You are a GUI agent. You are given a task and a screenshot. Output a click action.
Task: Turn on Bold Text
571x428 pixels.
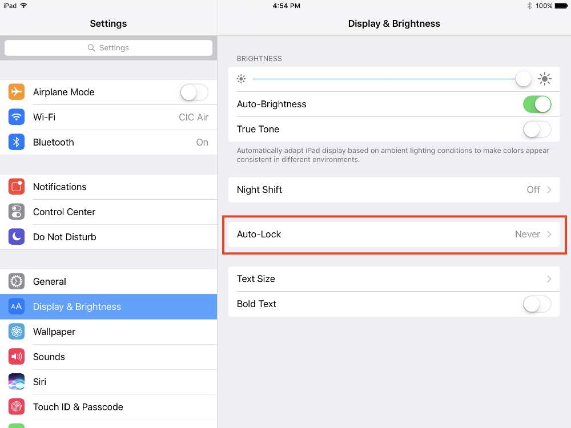point(537,304)
